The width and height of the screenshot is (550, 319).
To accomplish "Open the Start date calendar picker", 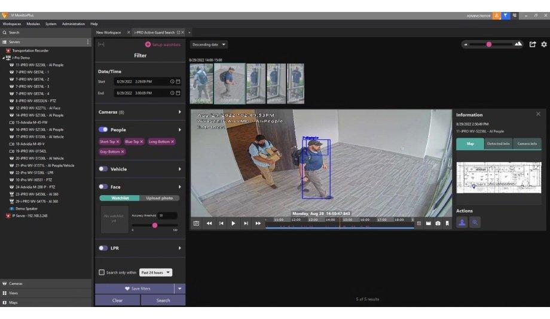I will tap(178, 81).
